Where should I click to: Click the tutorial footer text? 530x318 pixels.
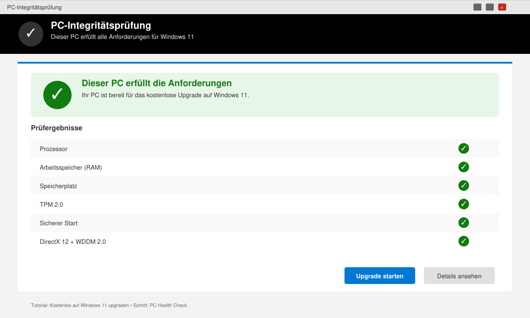(x=109, y=305)
